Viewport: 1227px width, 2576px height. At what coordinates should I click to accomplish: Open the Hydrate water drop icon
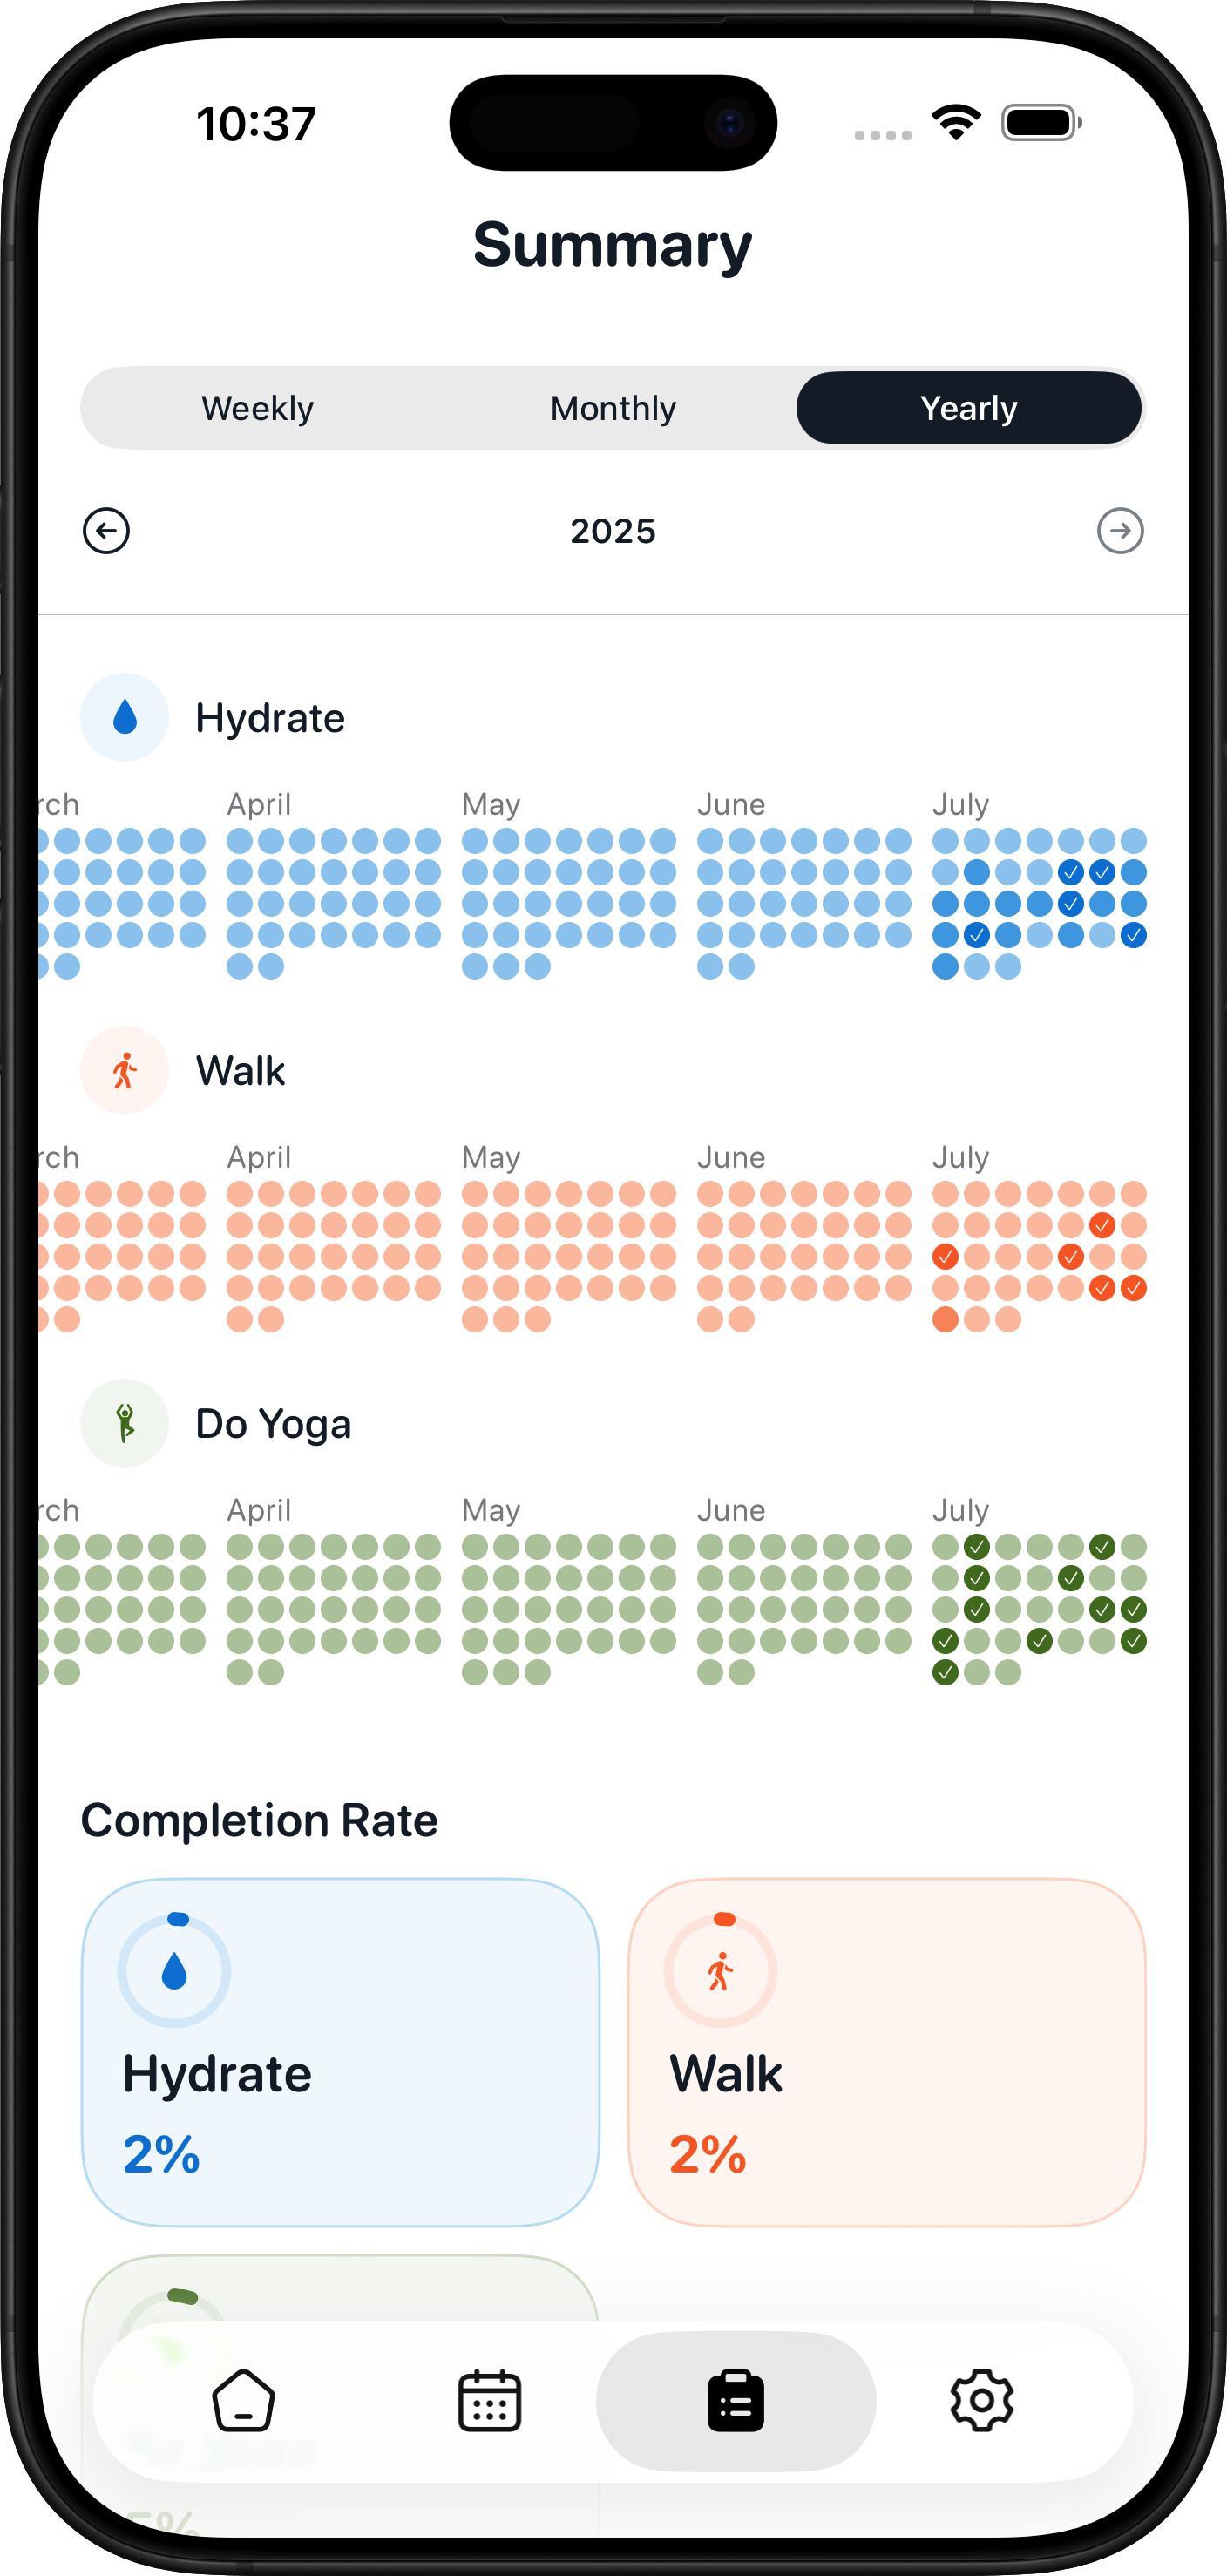[x=124, y=716]
